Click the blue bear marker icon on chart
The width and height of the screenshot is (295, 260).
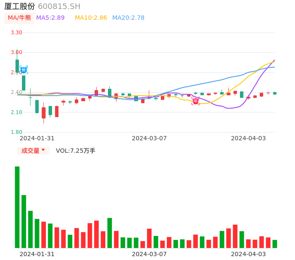point(24,70)
